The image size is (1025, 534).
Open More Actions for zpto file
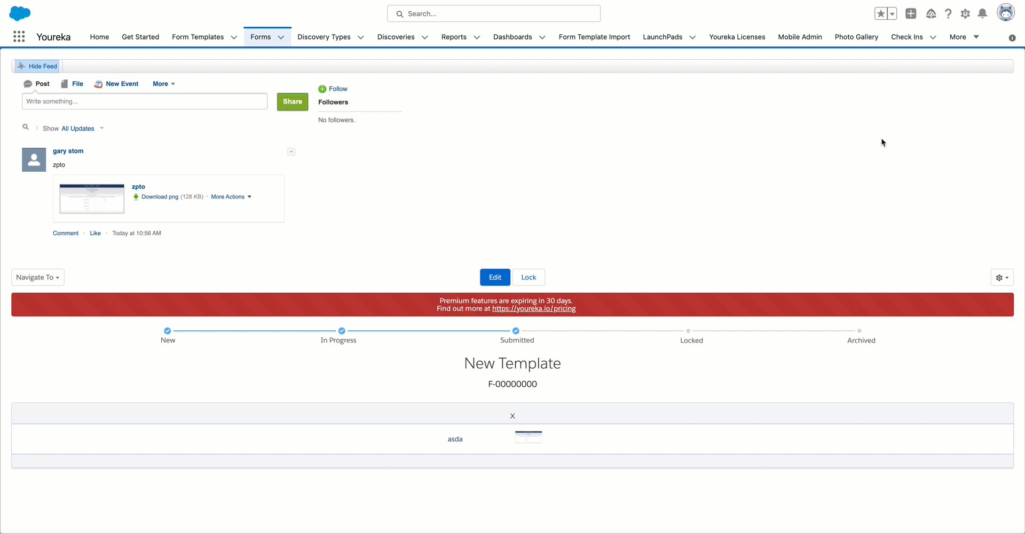tap(231, 197)
